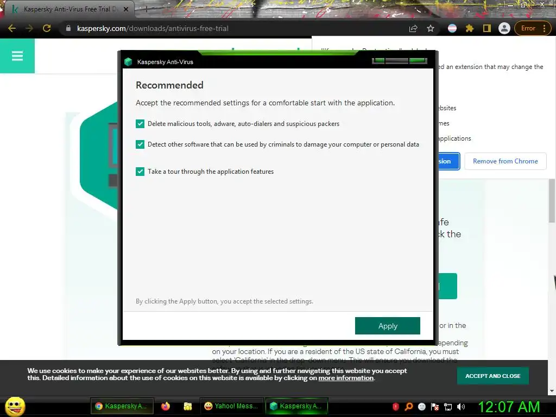The height and width of the screenshot is (417, 556).
Task: Click the 12:07 AM taskbar clock
Action: (x=509, y=406)
